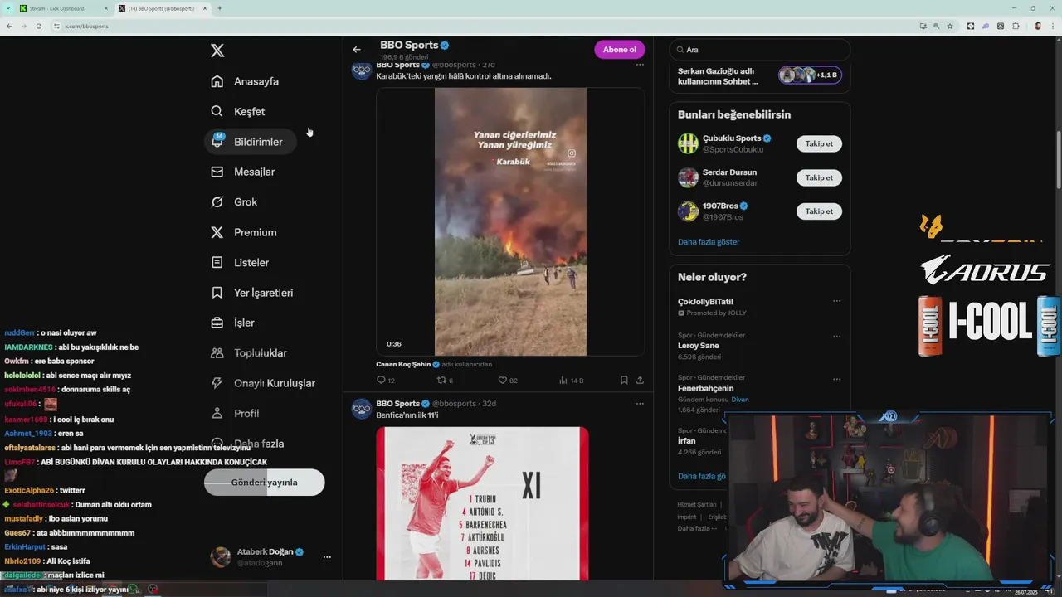Open the Extensions puzzle icon

point(1016,26)
